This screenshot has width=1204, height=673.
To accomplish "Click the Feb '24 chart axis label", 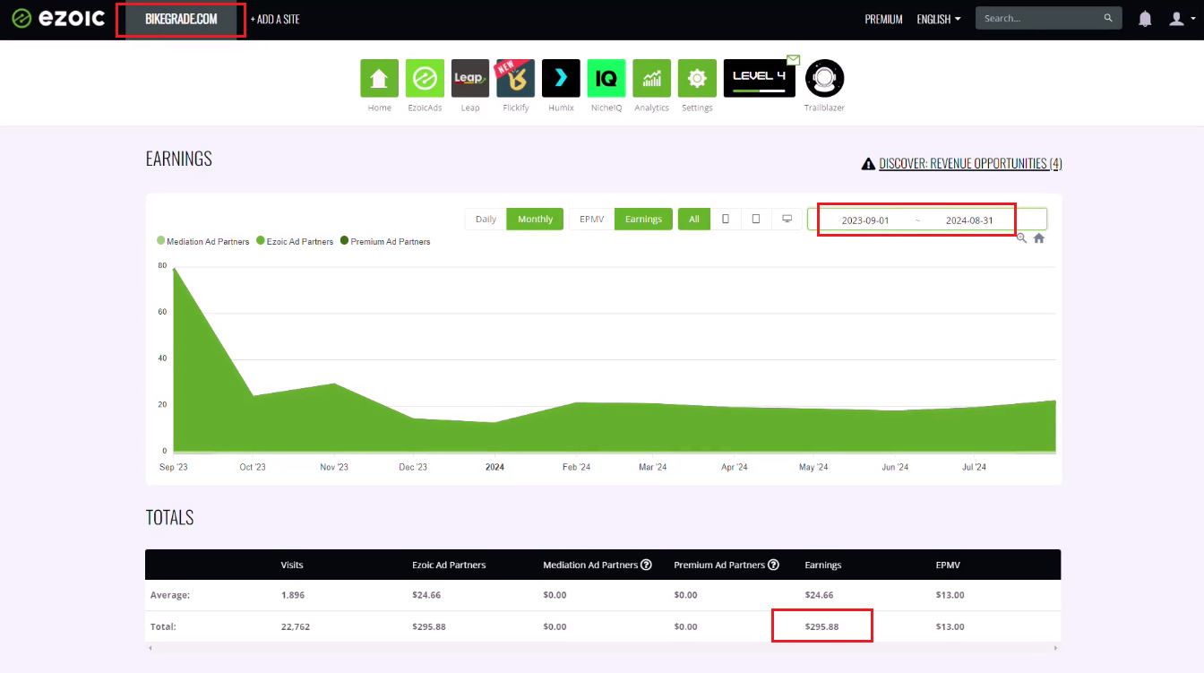I will 576,467.
